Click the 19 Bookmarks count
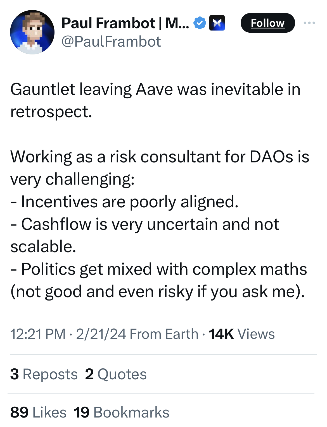 tap(122, 412)
